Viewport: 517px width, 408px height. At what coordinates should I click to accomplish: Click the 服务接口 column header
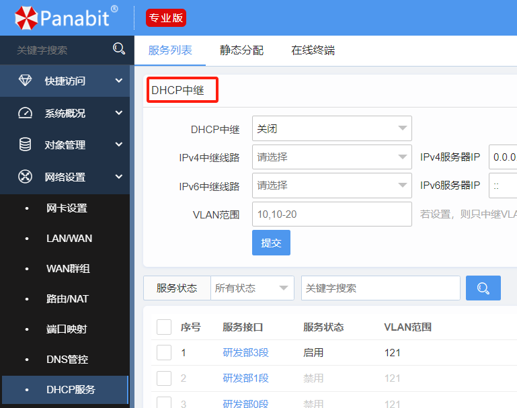243,327
